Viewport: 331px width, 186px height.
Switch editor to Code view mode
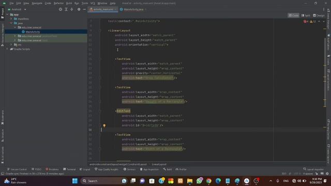[293, 16]
